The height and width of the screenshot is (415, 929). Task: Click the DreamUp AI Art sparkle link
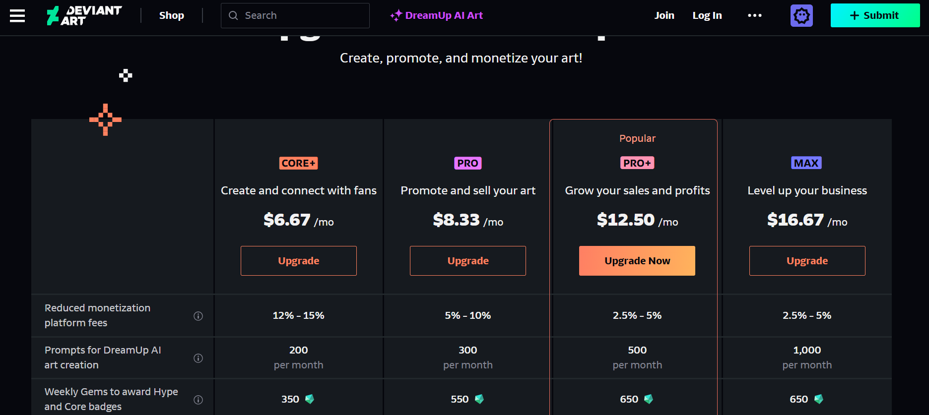437,15
